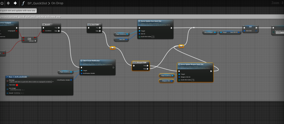Click the Branch node header icon

[44, 25]
